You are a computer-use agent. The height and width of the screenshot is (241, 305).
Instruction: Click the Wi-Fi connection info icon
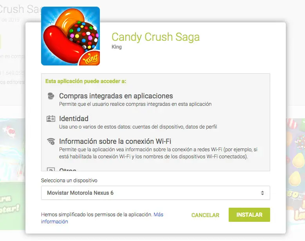[51, 141]
